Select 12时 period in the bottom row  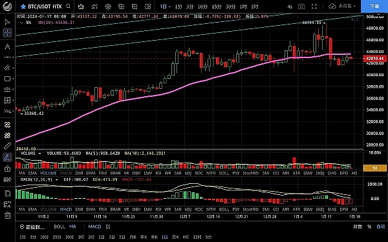click(x=197, y=237)
